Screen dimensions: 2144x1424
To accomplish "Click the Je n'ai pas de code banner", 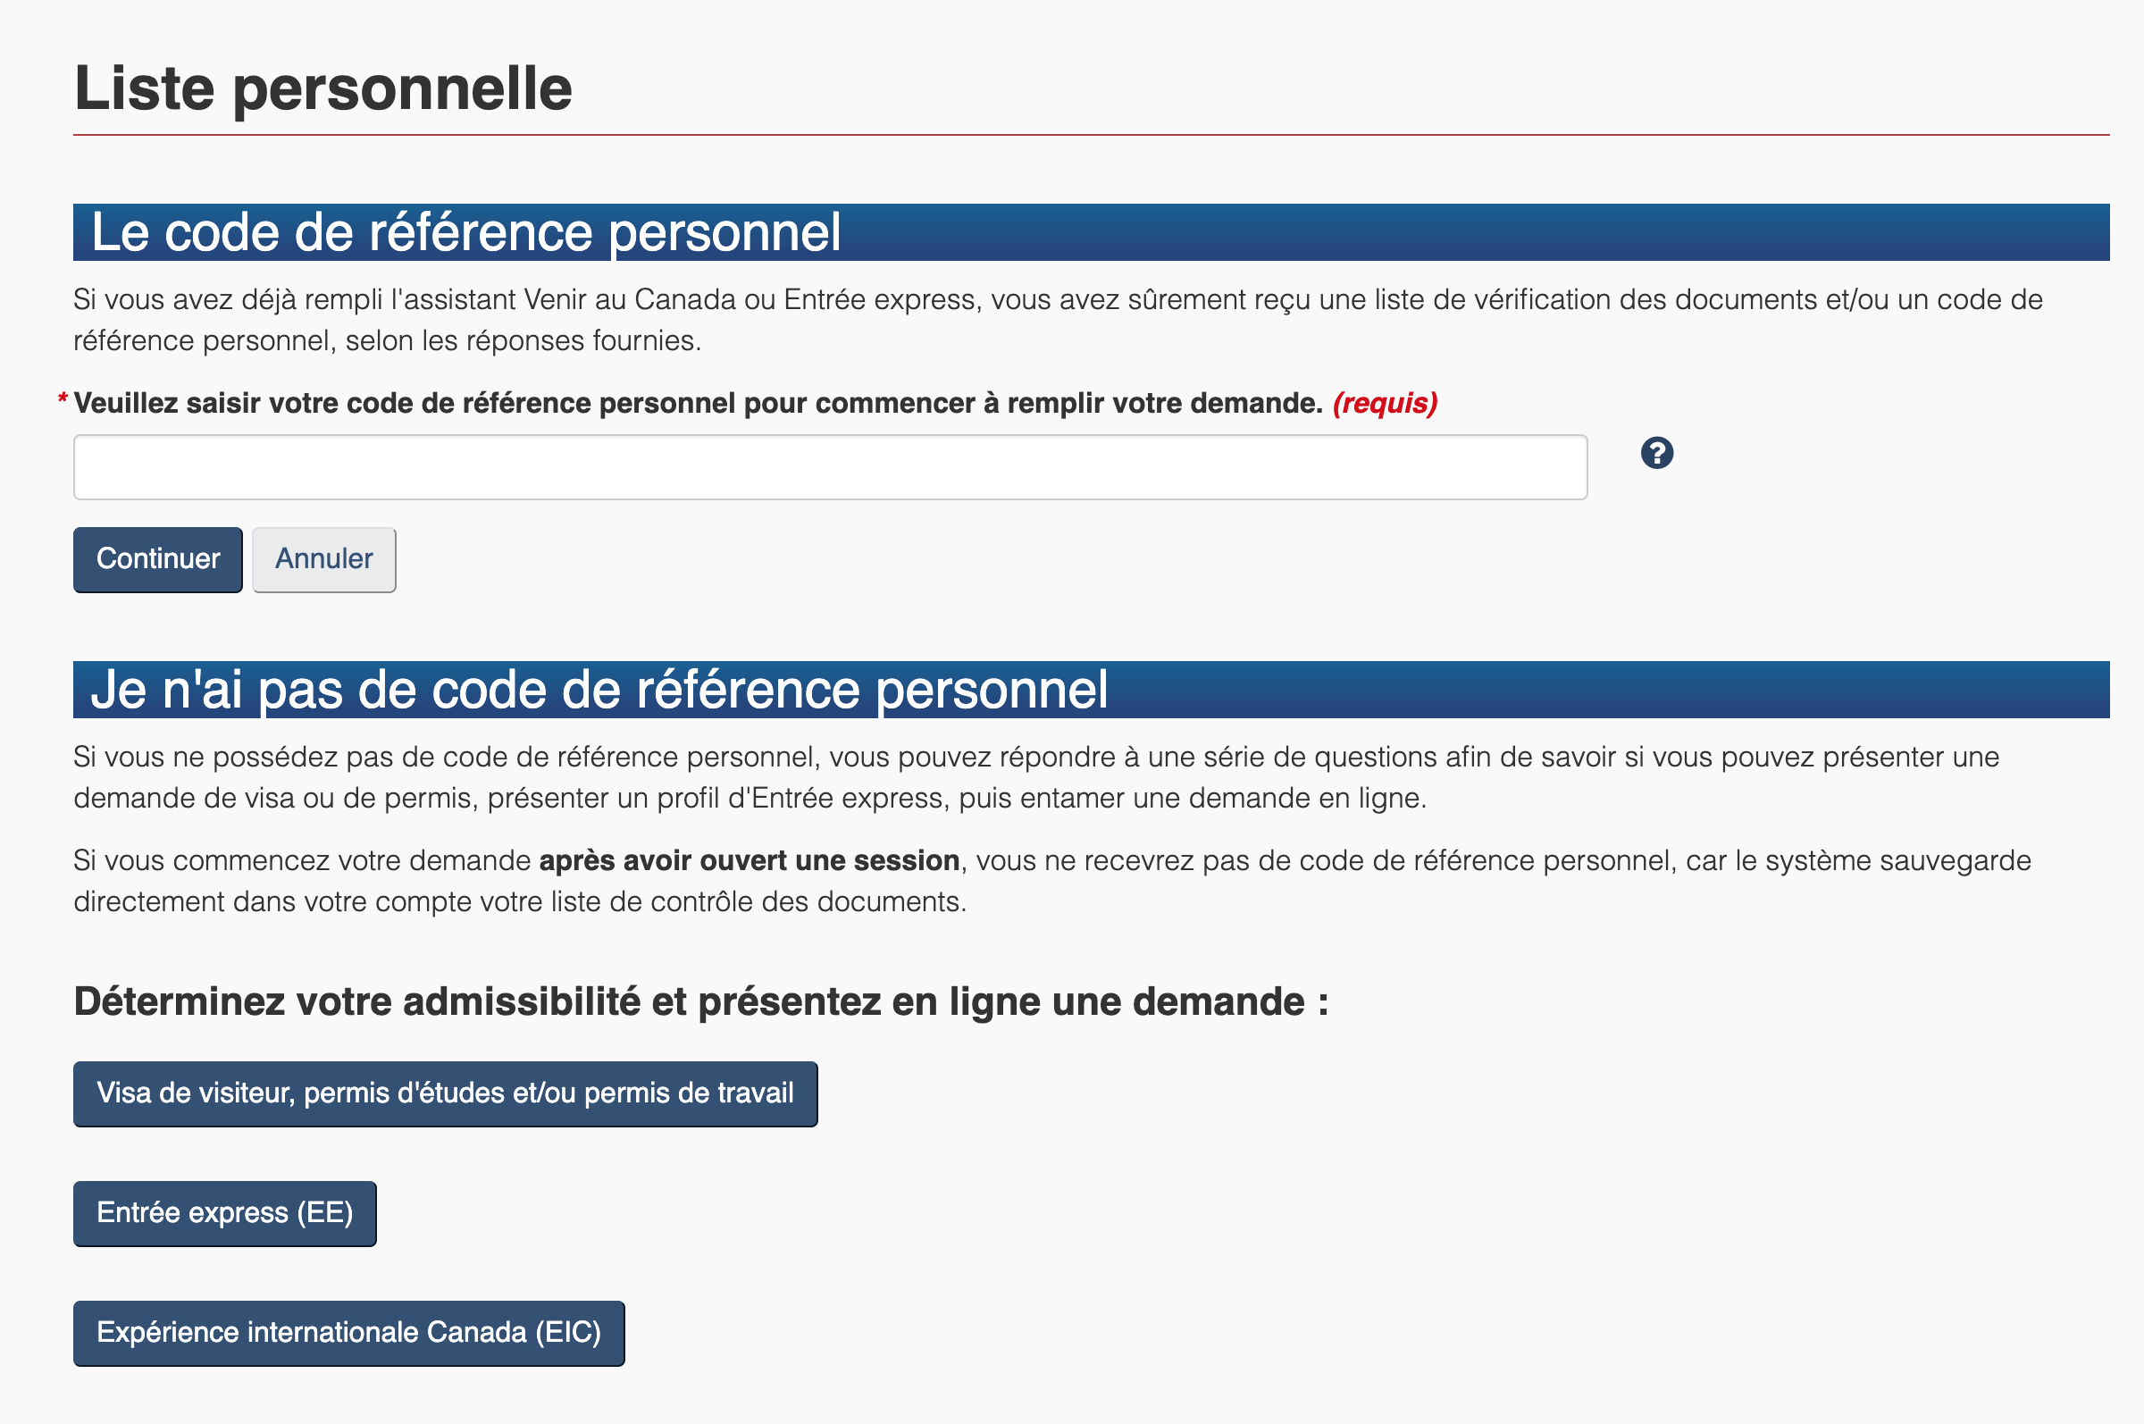I will [1091, 691].
